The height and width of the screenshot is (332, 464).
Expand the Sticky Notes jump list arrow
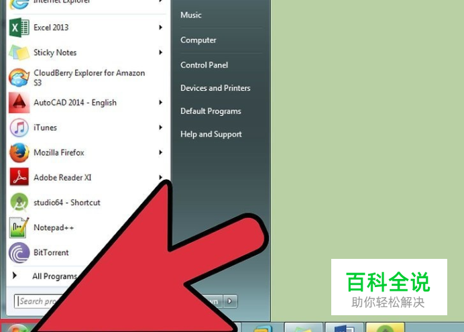161,52
